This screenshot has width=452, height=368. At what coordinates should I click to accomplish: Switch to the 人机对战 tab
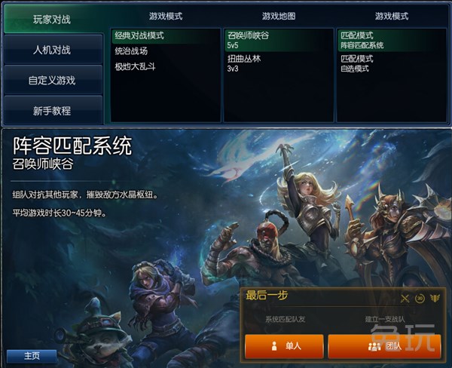point(53,50)
